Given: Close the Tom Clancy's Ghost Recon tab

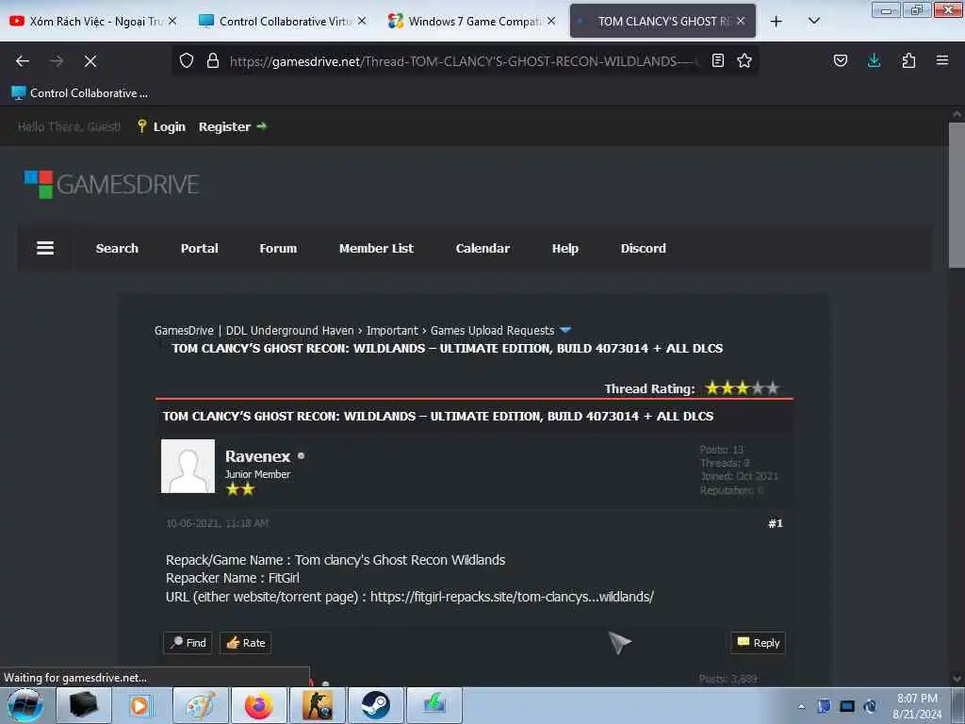Looking at the screenshot, I should 741,21.
